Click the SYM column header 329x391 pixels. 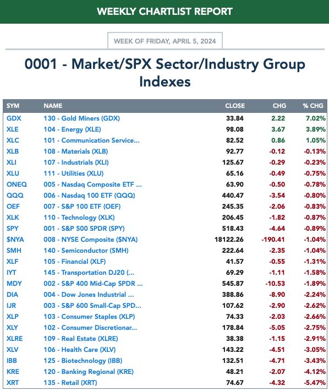pyautogui.click(x=13, y=106)
